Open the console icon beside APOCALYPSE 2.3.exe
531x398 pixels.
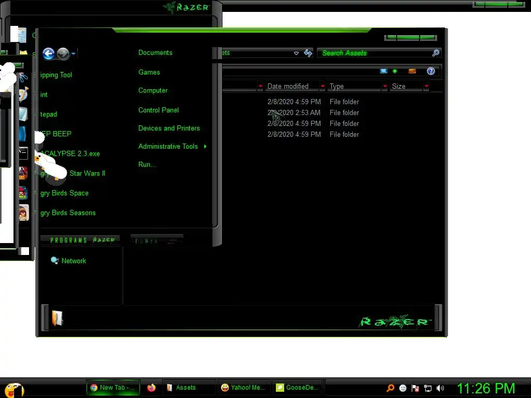23,153
